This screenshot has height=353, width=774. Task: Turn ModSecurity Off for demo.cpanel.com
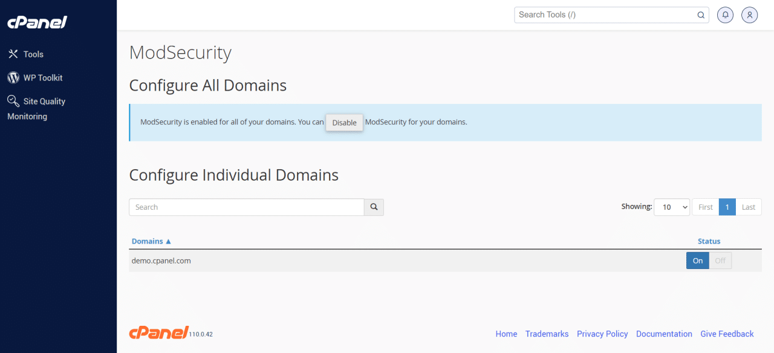pos(720,261)
